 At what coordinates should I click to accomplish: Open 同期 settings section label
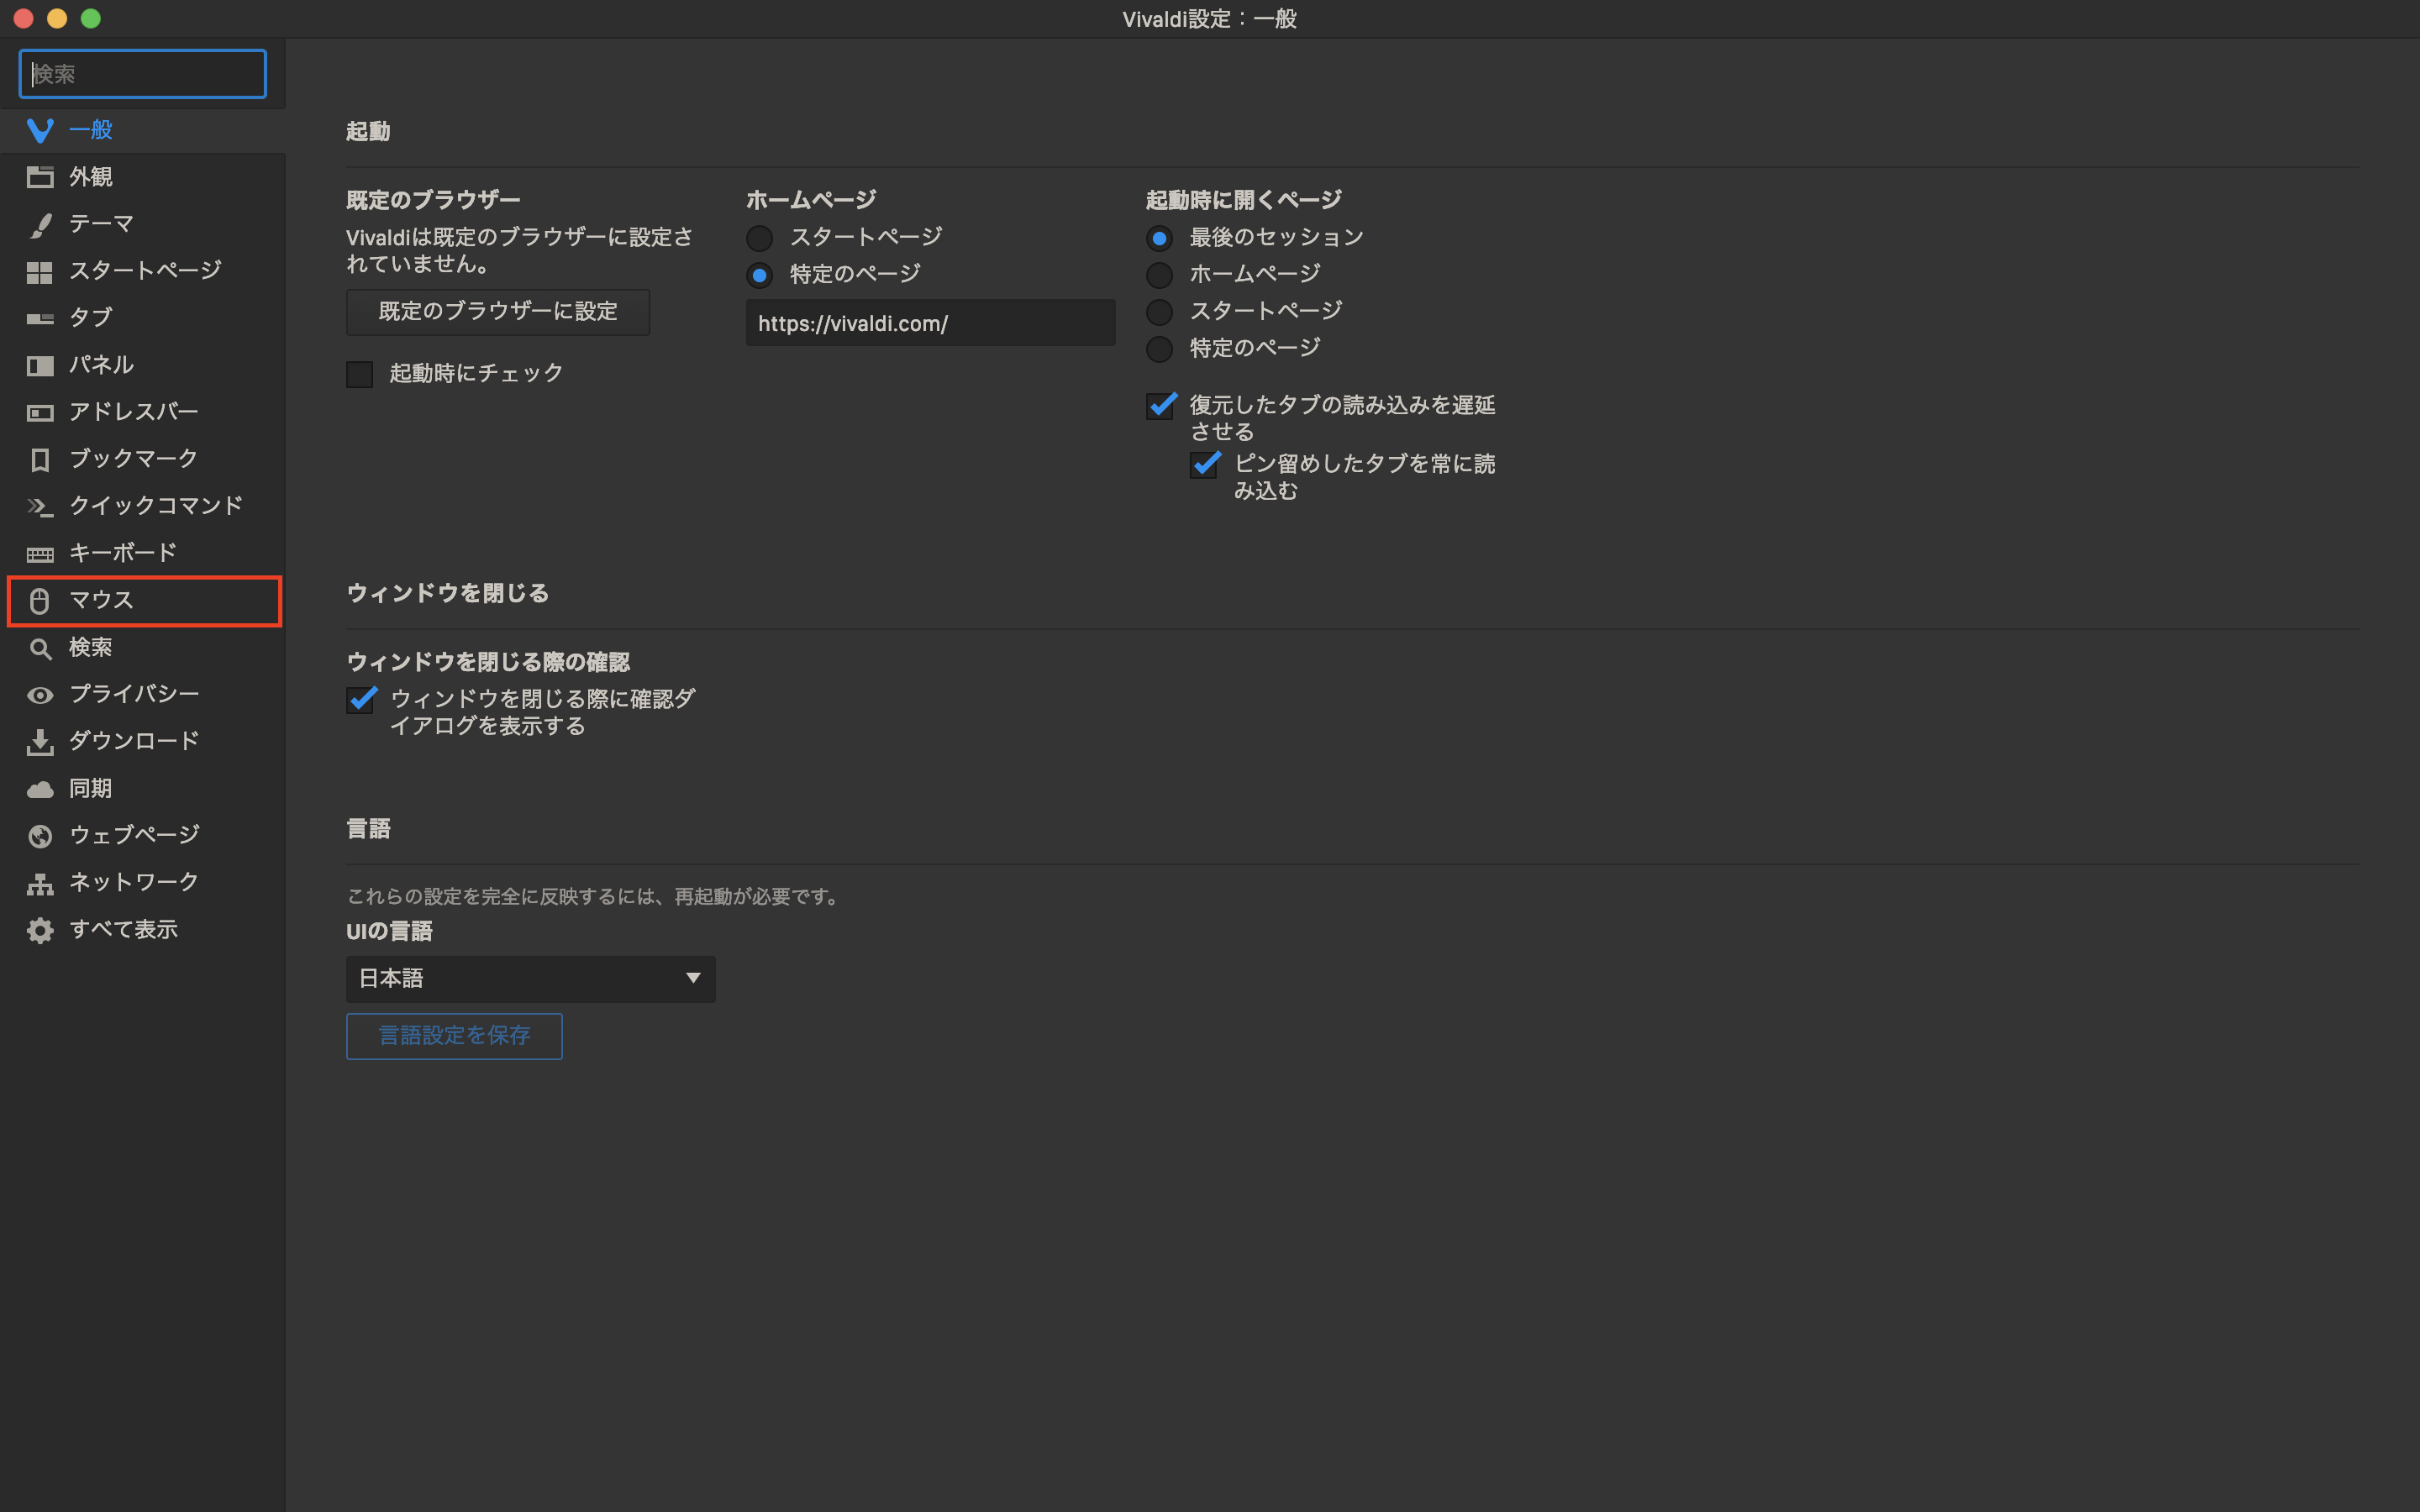click(x=91, y=789)
